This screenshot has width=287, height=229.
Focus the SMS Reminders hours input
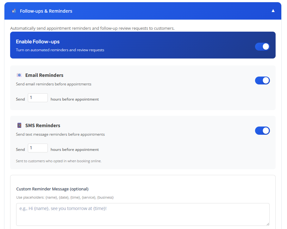click(38, 148)
